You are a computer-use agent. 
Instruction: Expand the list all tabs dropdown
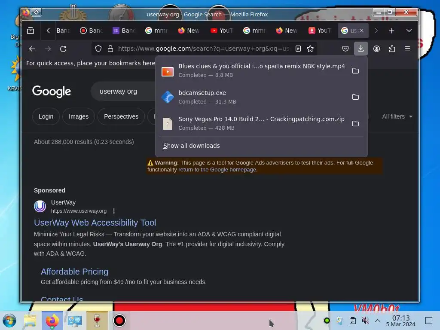pos(409,31)
